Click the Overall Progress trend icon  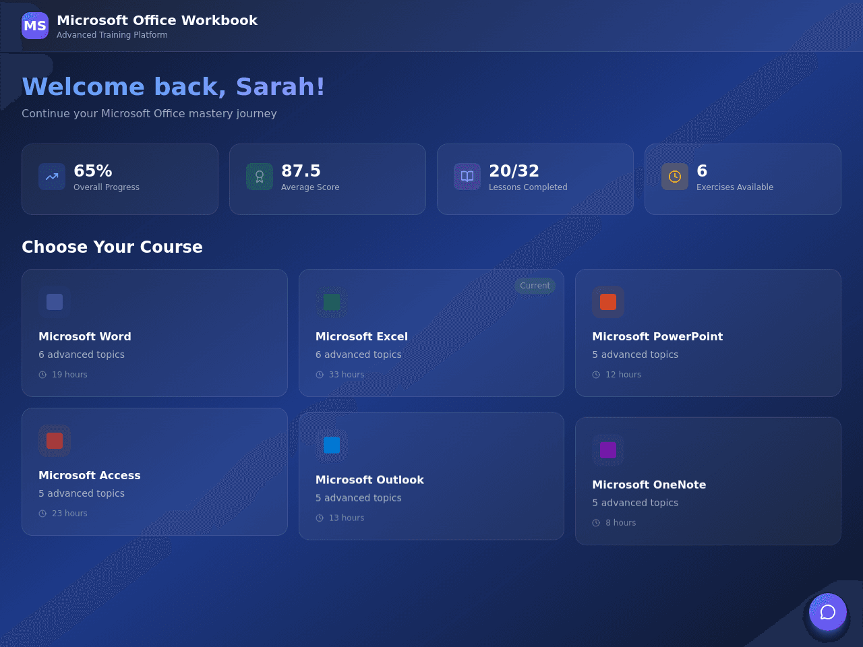[x=52, y=177]
